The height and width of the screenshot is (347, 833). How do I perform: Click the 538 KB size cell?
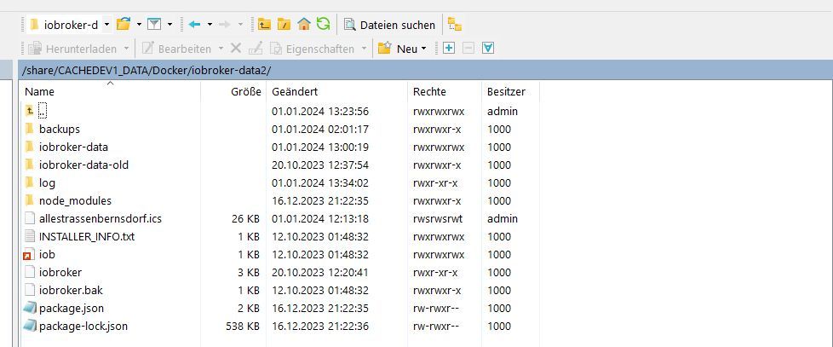pos(243,327)
